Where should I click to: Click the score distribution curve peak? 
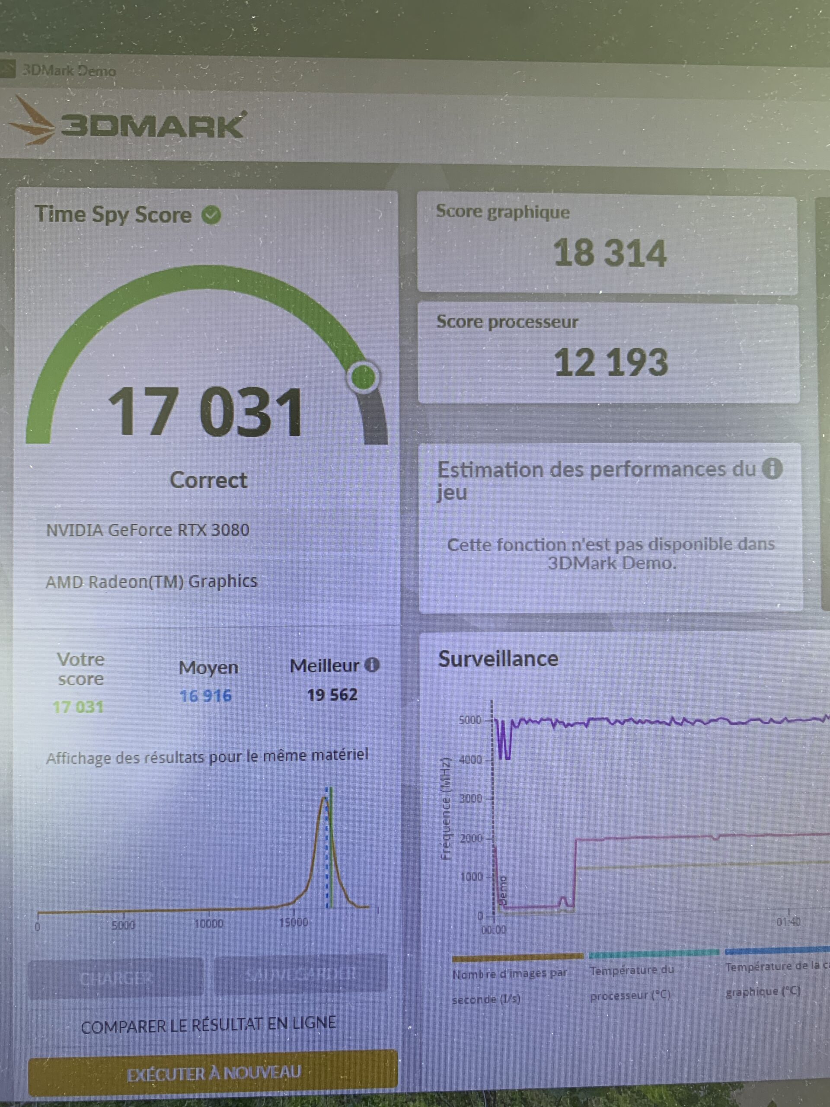[x=325, y=798]
